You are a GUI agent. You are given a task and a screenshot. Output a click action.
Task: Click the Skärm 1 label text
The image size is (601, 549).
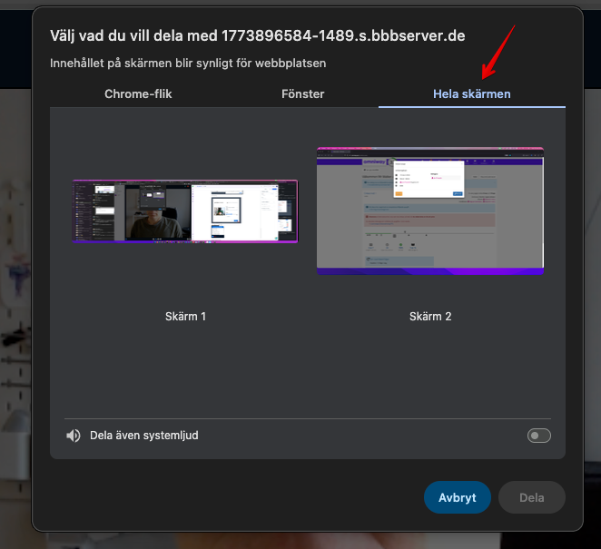pos(185,317)
